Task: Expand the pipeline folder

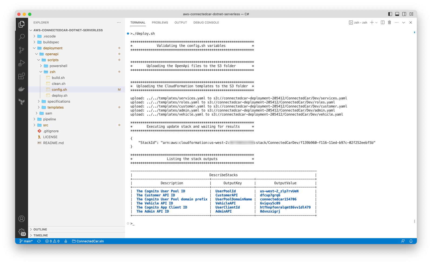Action: [76, 119]
